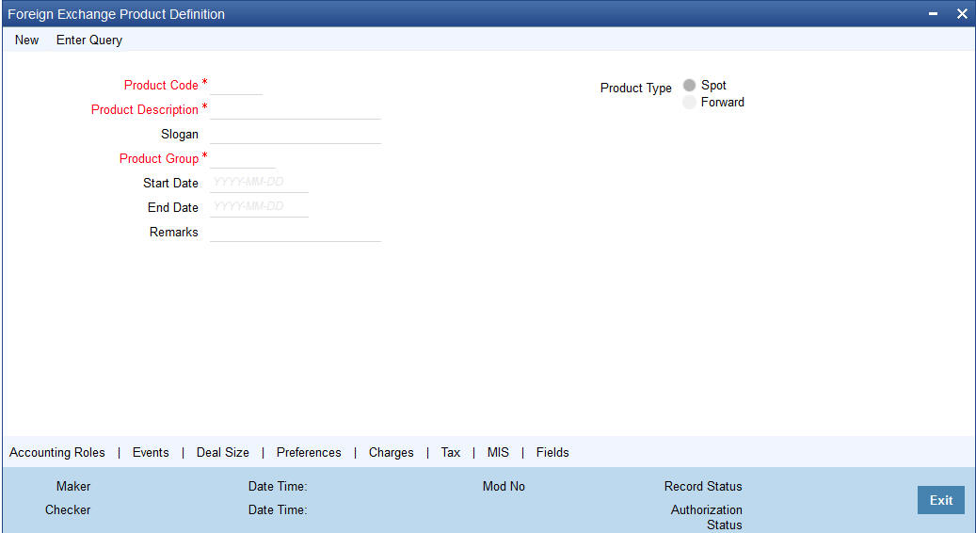
Task: Open the Charges subscreen
Action: (x=391, y=453)
